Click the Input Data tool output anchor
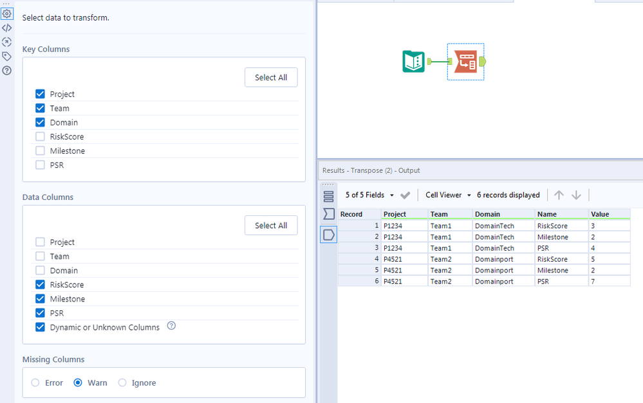Viewport: 643px width, 403px height. [429, 62]
